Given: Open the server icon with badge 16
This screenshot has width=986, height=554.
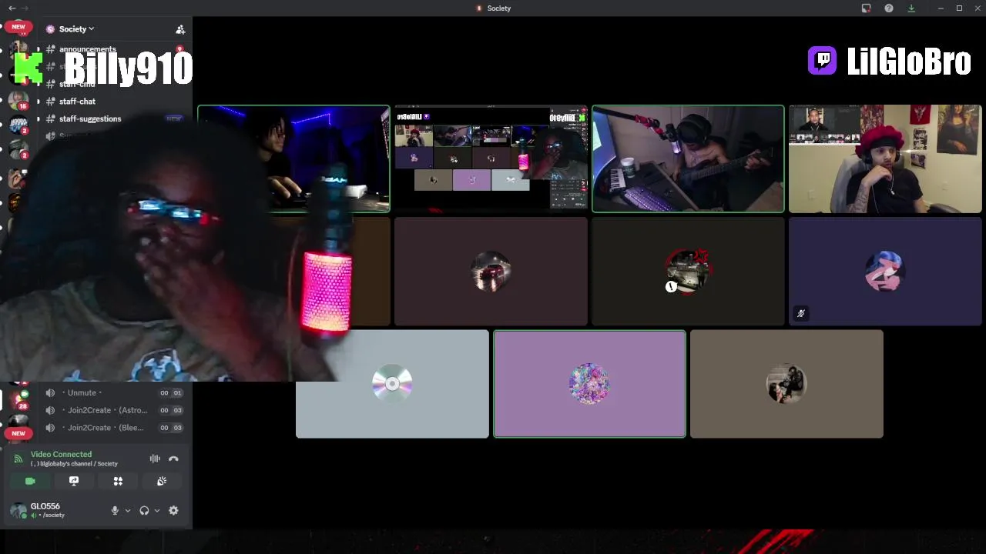Looking at the screenshot, I should (18, 100).
